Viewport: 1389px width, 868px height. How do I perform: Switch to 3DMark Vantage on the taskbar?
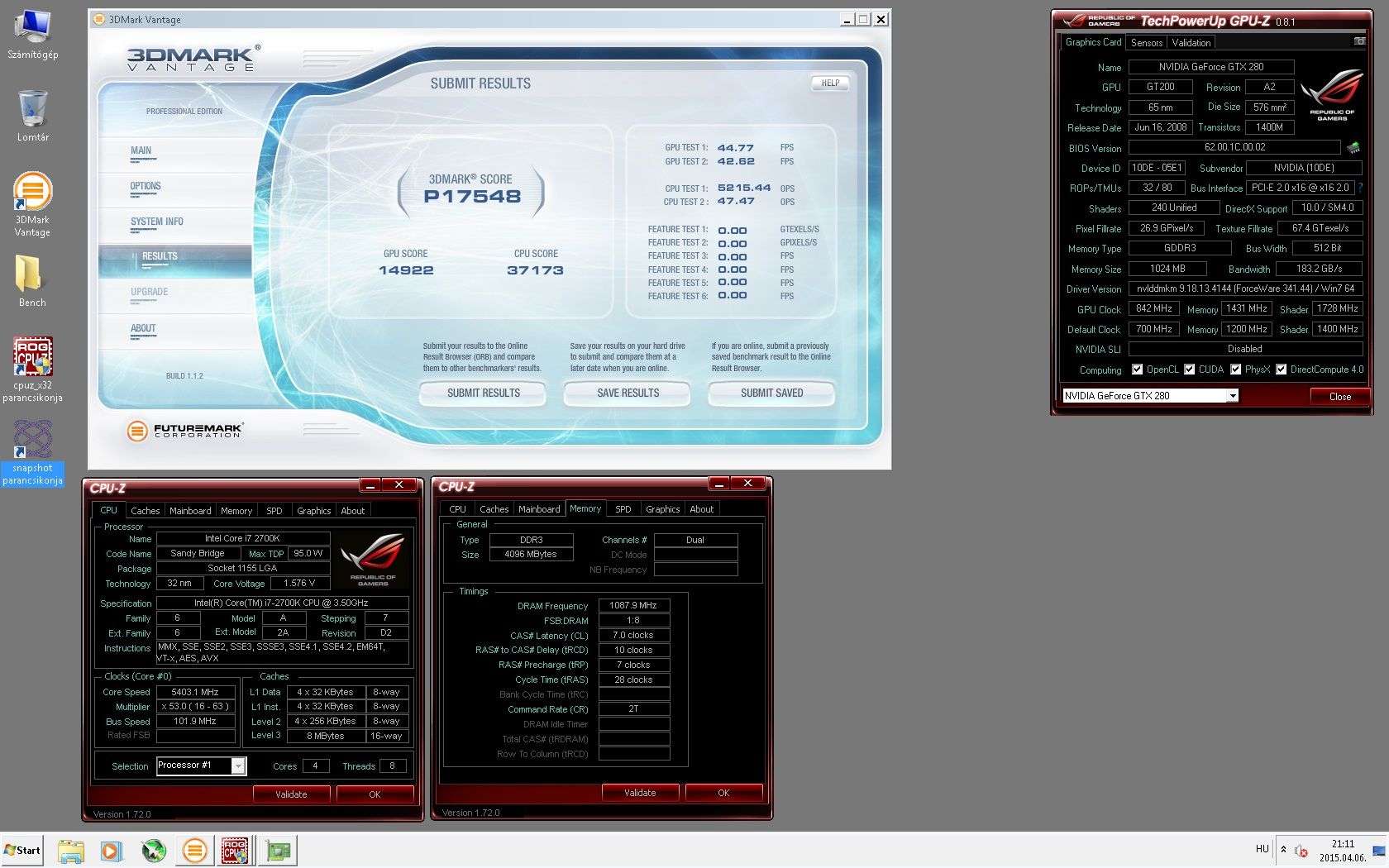pos(195,851)
